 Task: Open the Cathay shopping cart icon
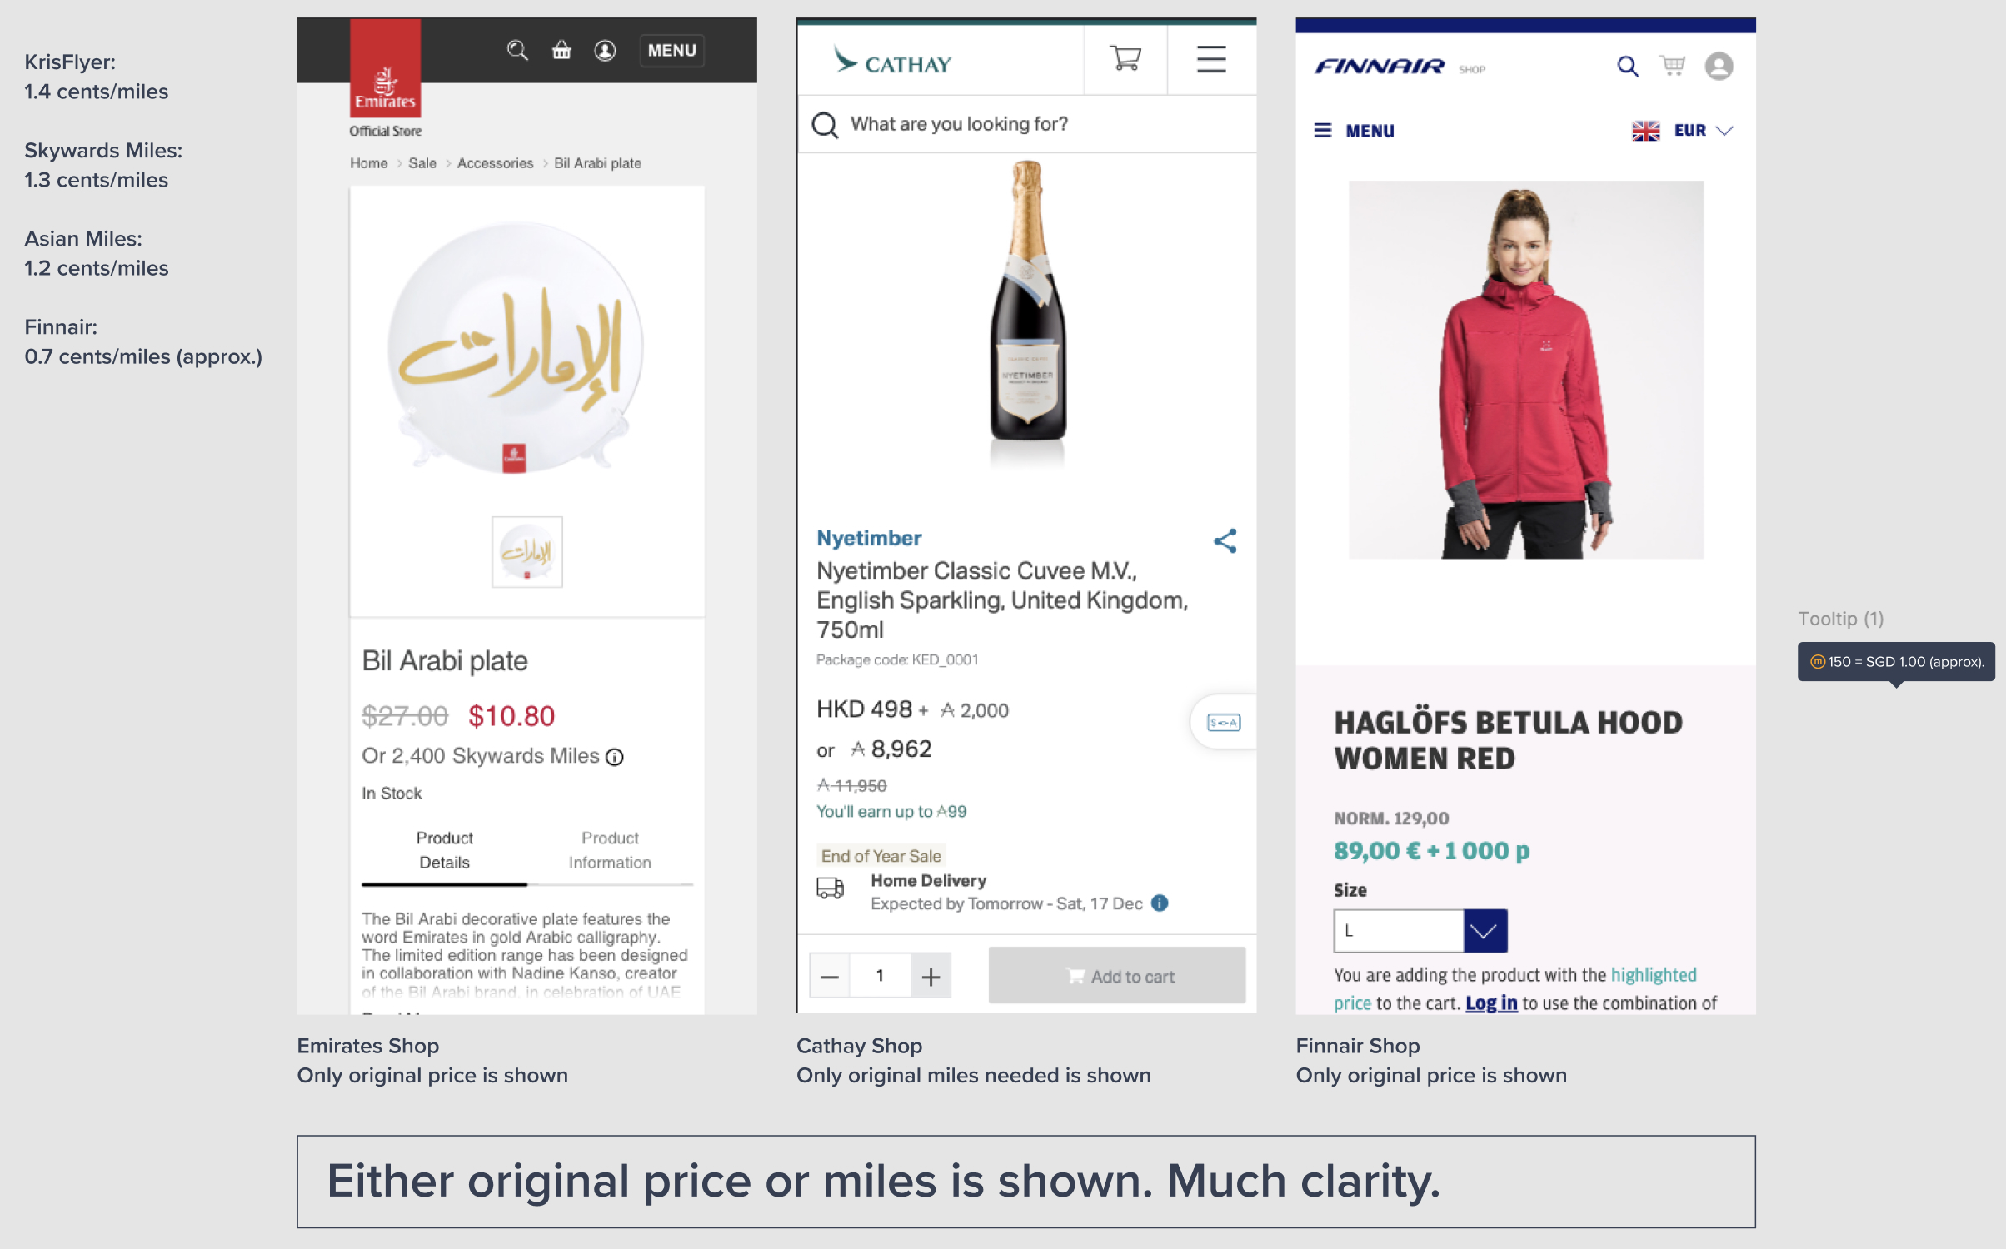coord(1125,58)
